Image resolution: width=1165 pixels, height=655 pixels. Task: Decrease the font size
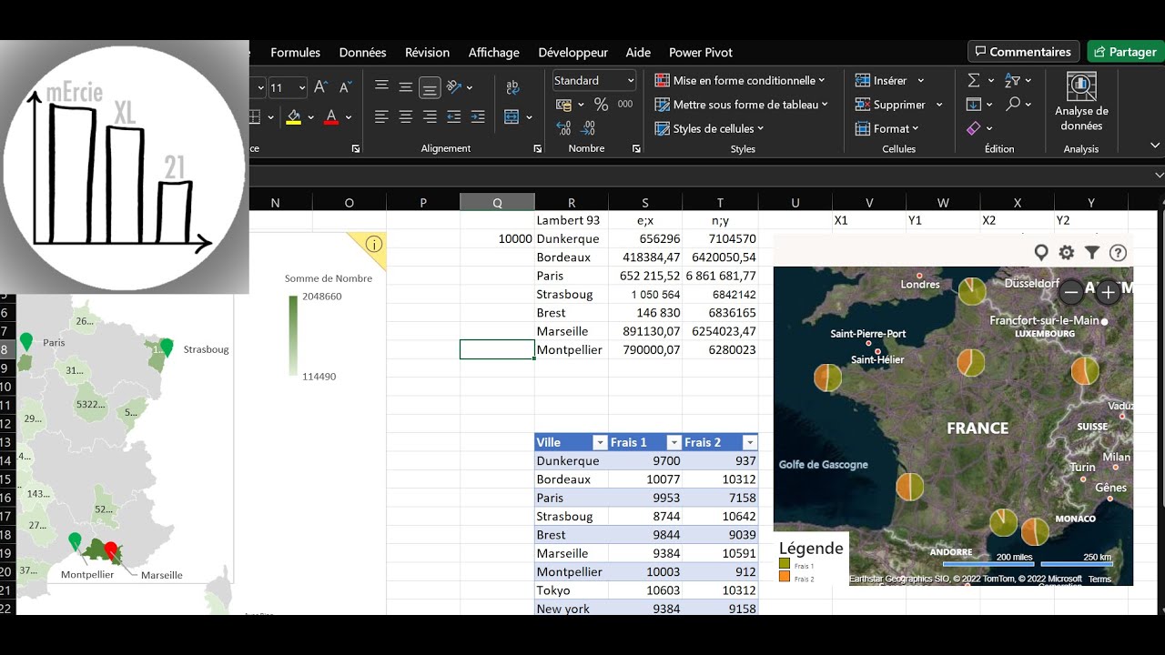point(345,88)
